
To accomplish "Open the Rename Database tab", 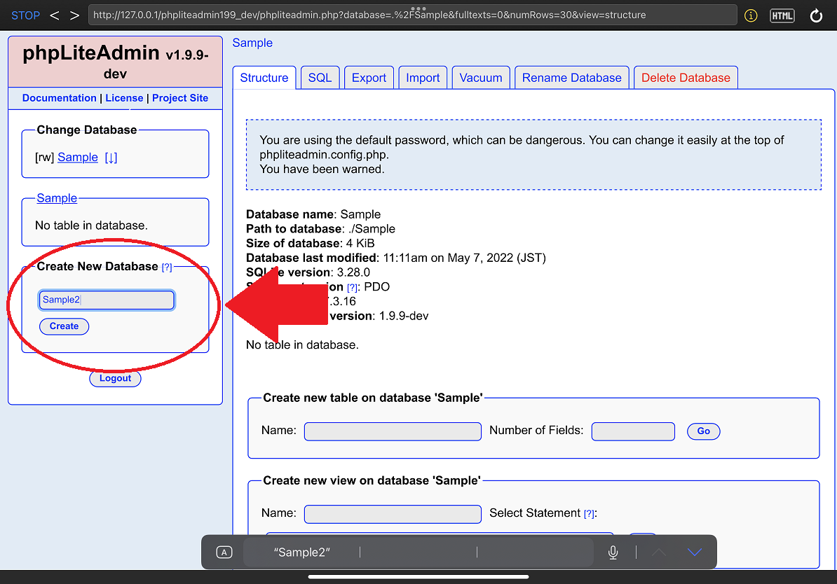I will (572, 78).
